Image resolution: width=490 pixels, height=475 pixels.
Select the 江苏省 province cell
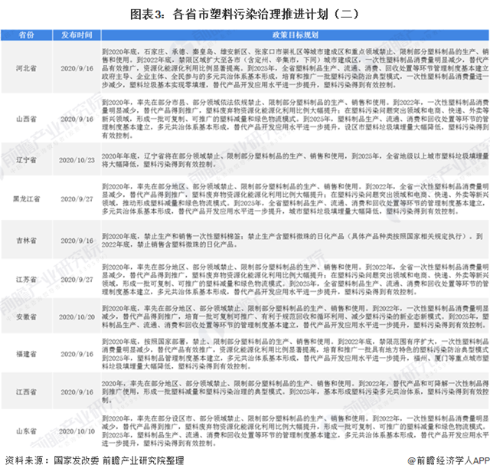tap(27, 280)
